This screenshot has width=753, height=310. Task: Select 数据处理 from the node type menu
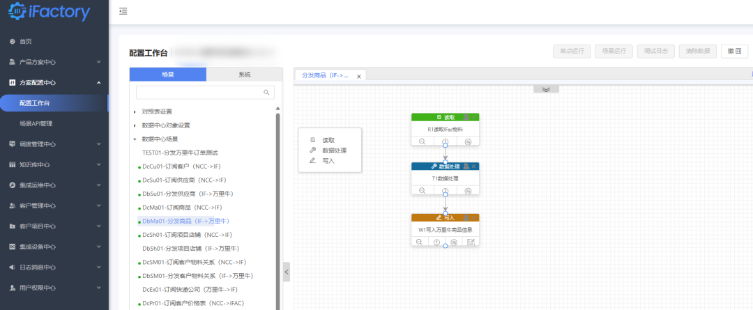point(334,150)
